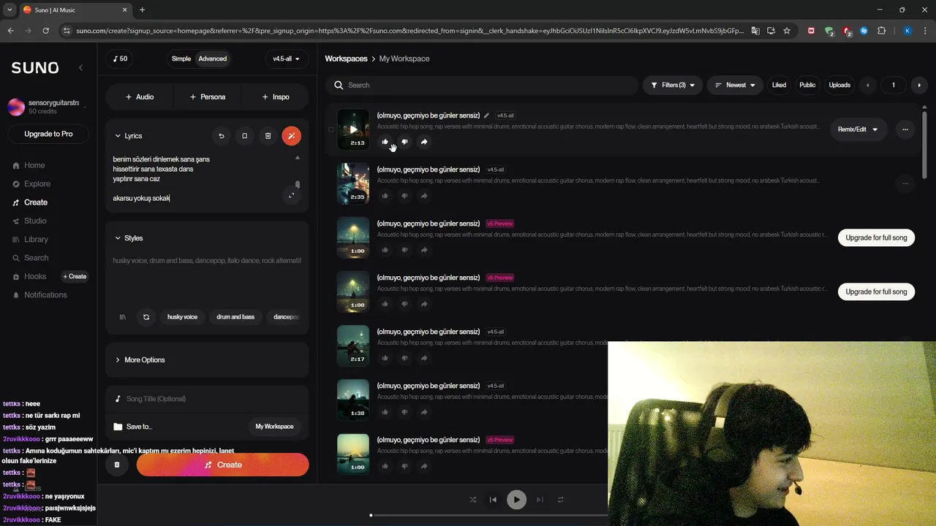Refresh suggested style tags
This screenshot has width=936, height=526.
pyautogui.click(x=146, y=317)
